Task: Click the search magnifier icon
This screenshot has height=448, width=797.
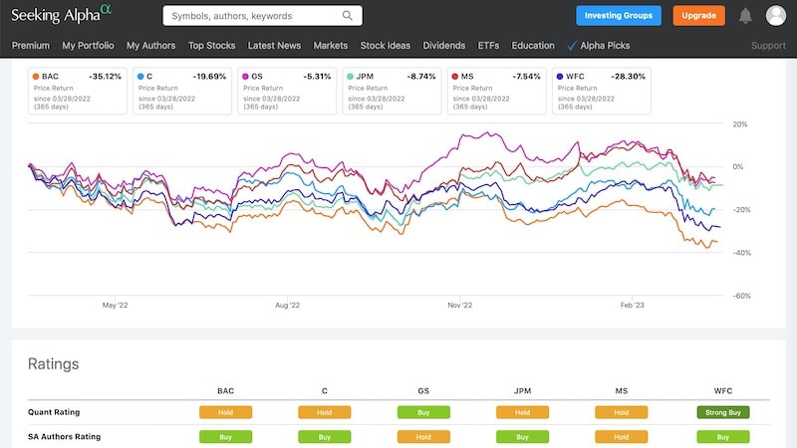Action: pyautogui.click(x=347, y=15)
